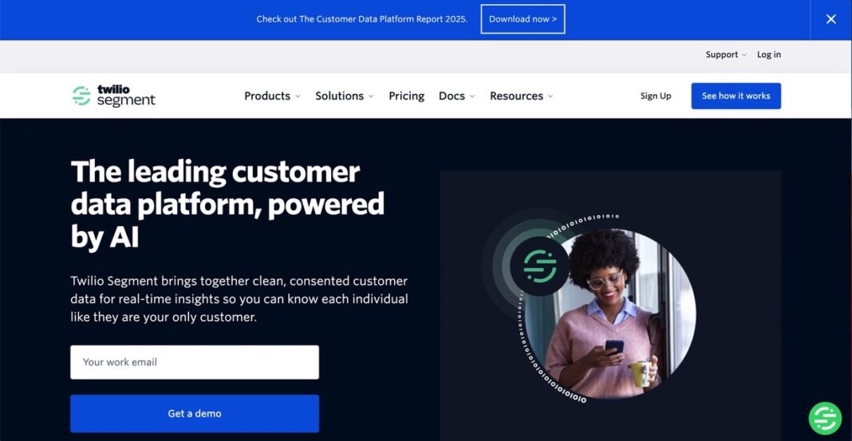Focus the Your work email field
Screen dimensions: 852x441
coord(195,362)
